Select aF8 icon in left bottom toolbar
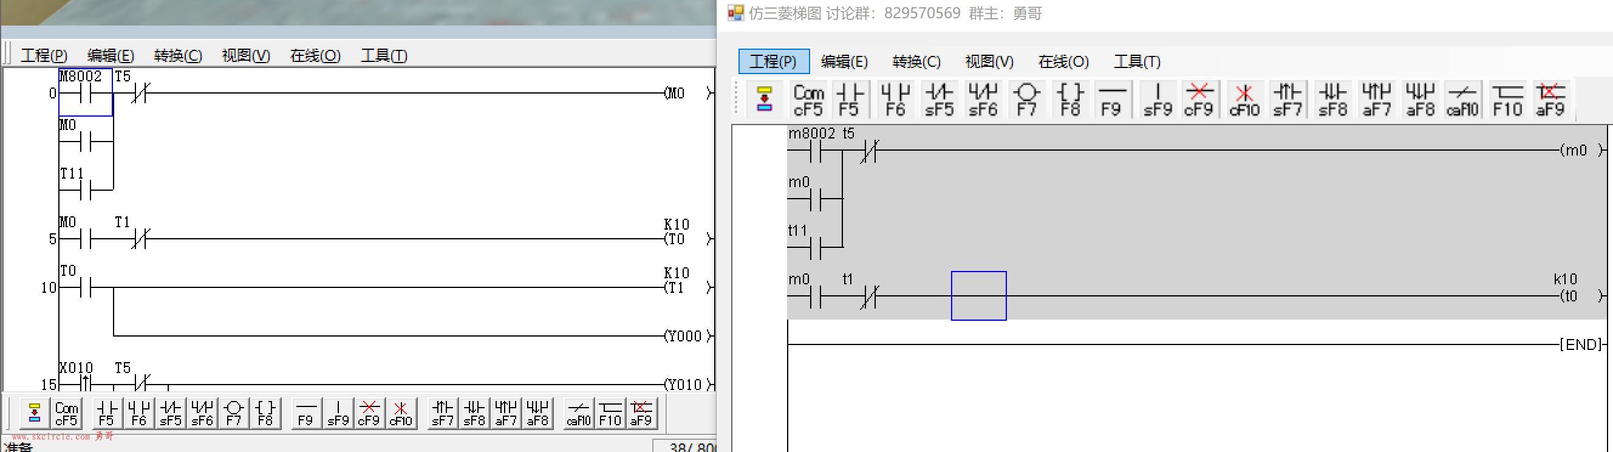This screenshot has width=1613, height=452. coord(538,413)
